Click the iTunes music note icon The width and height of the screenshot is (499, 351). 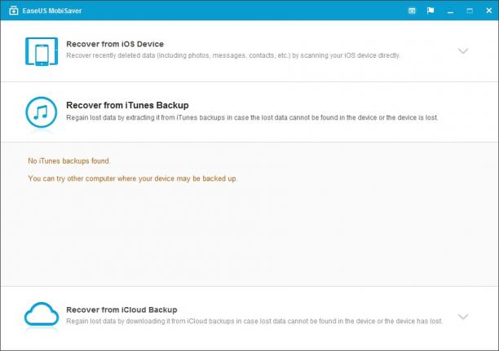(x=42, y=112)
